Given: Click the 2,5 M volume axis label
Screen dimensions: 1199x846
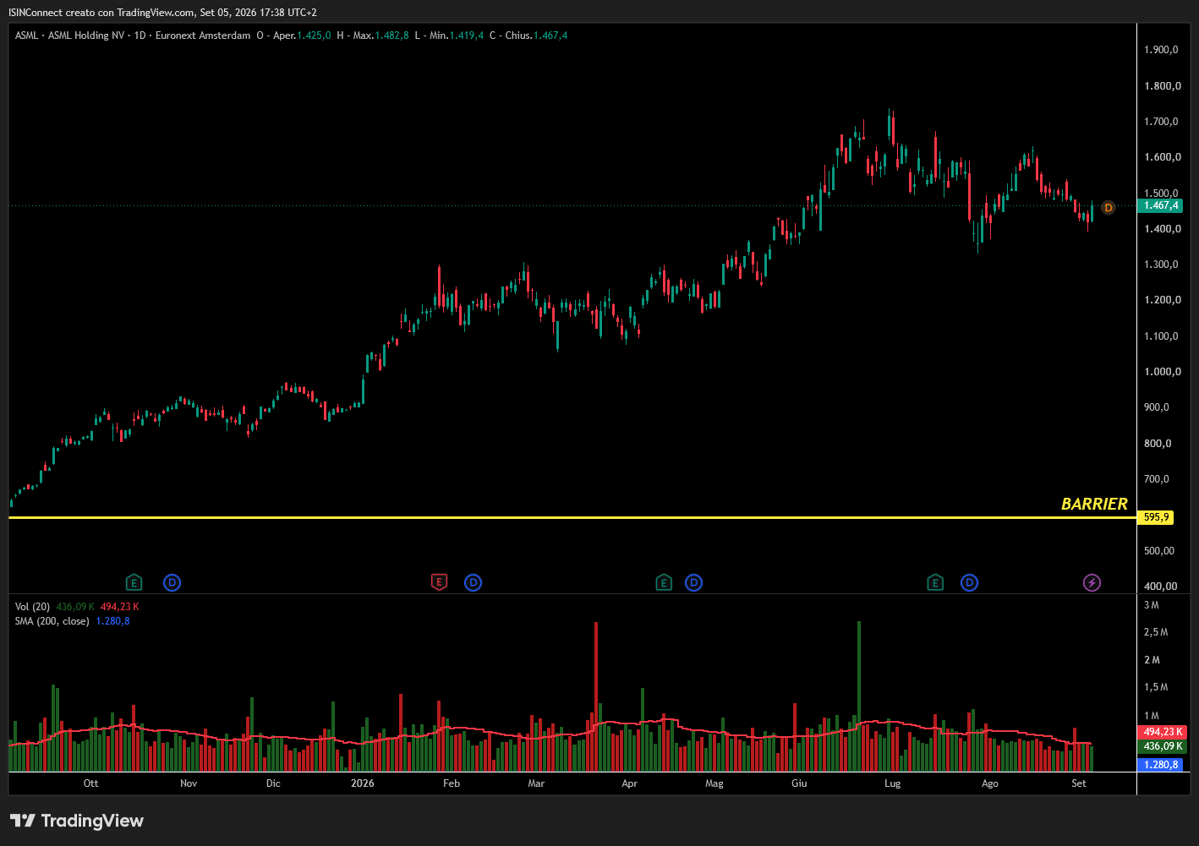Looking at the screenshot, I should (x=1156, y=632).
